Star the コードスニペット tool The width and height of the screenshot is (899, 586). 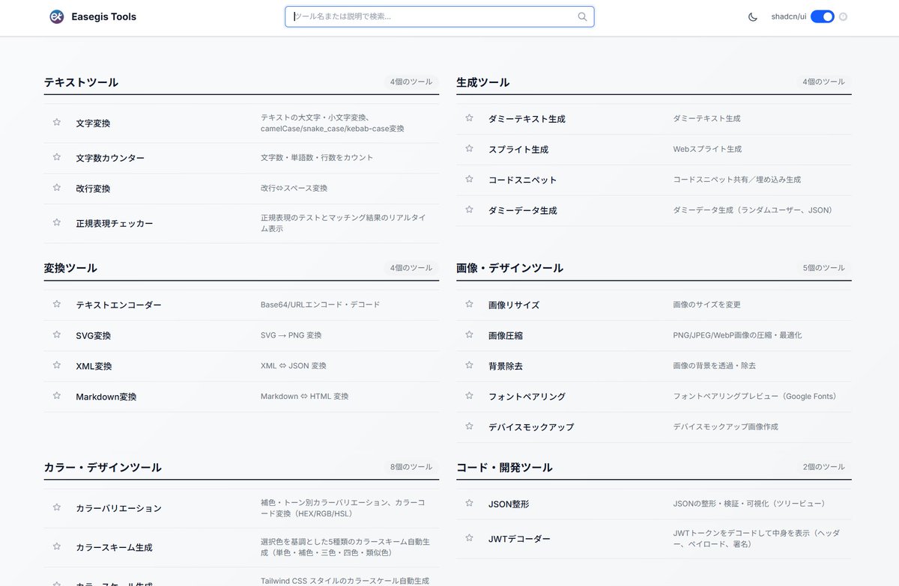[469, 179]
